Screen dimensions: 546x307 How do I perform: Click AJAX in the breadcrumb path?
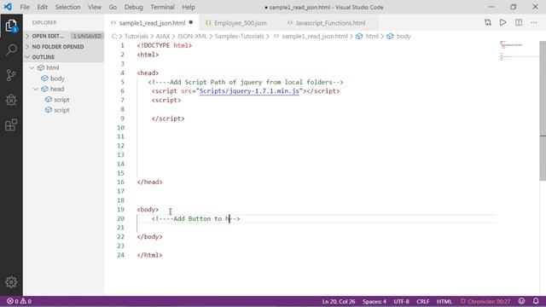pyautogui.click(x=163, y=36)
